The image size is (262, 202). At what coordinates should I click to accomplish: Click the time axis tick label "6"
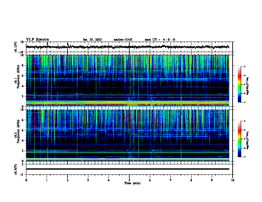coord(150,180)
